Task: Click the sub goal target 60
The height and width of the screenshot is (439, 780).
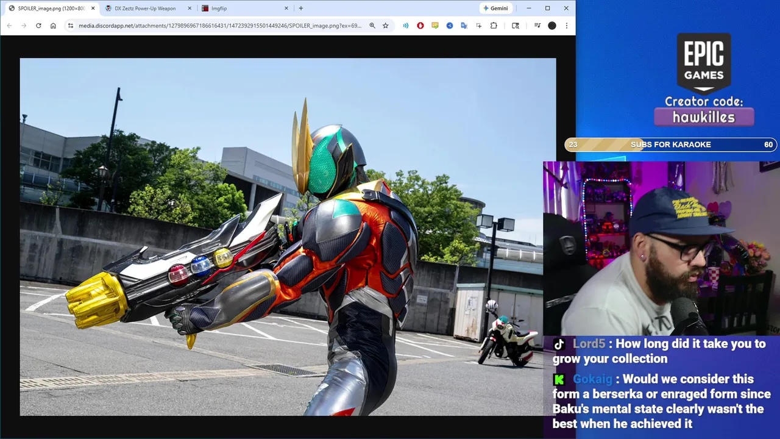Action: [768, 145]
